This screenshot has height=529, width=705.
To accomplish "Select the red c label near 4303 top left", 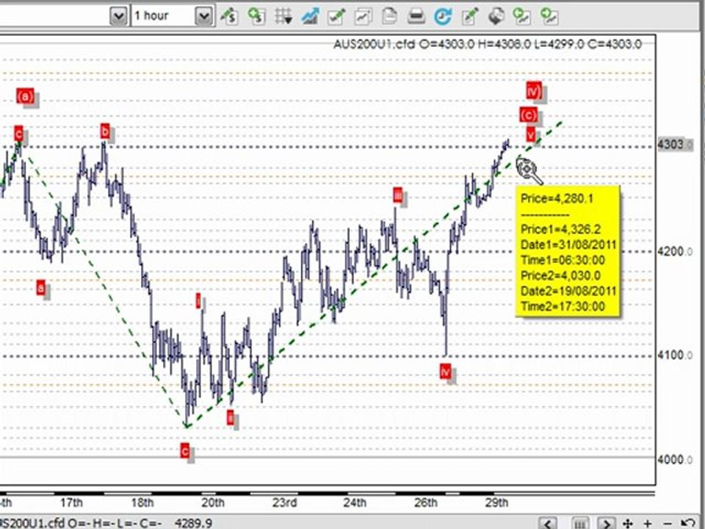I will [x=18, y=134].
